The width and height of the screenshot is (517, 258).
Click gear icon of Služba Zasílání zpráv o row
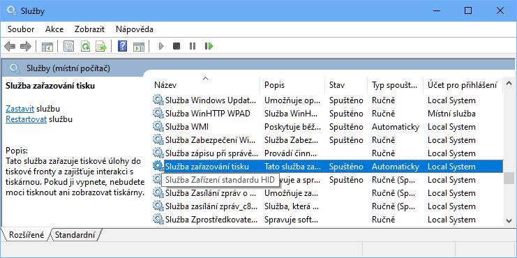(x=158, y=193)
